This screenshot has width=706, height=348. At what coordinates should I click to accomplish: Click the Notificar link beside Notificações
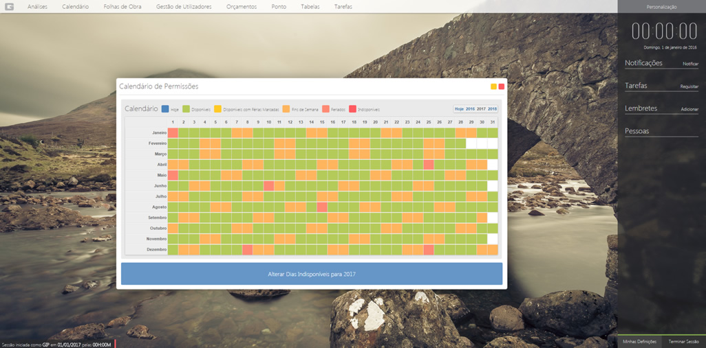tap(690, 64)
